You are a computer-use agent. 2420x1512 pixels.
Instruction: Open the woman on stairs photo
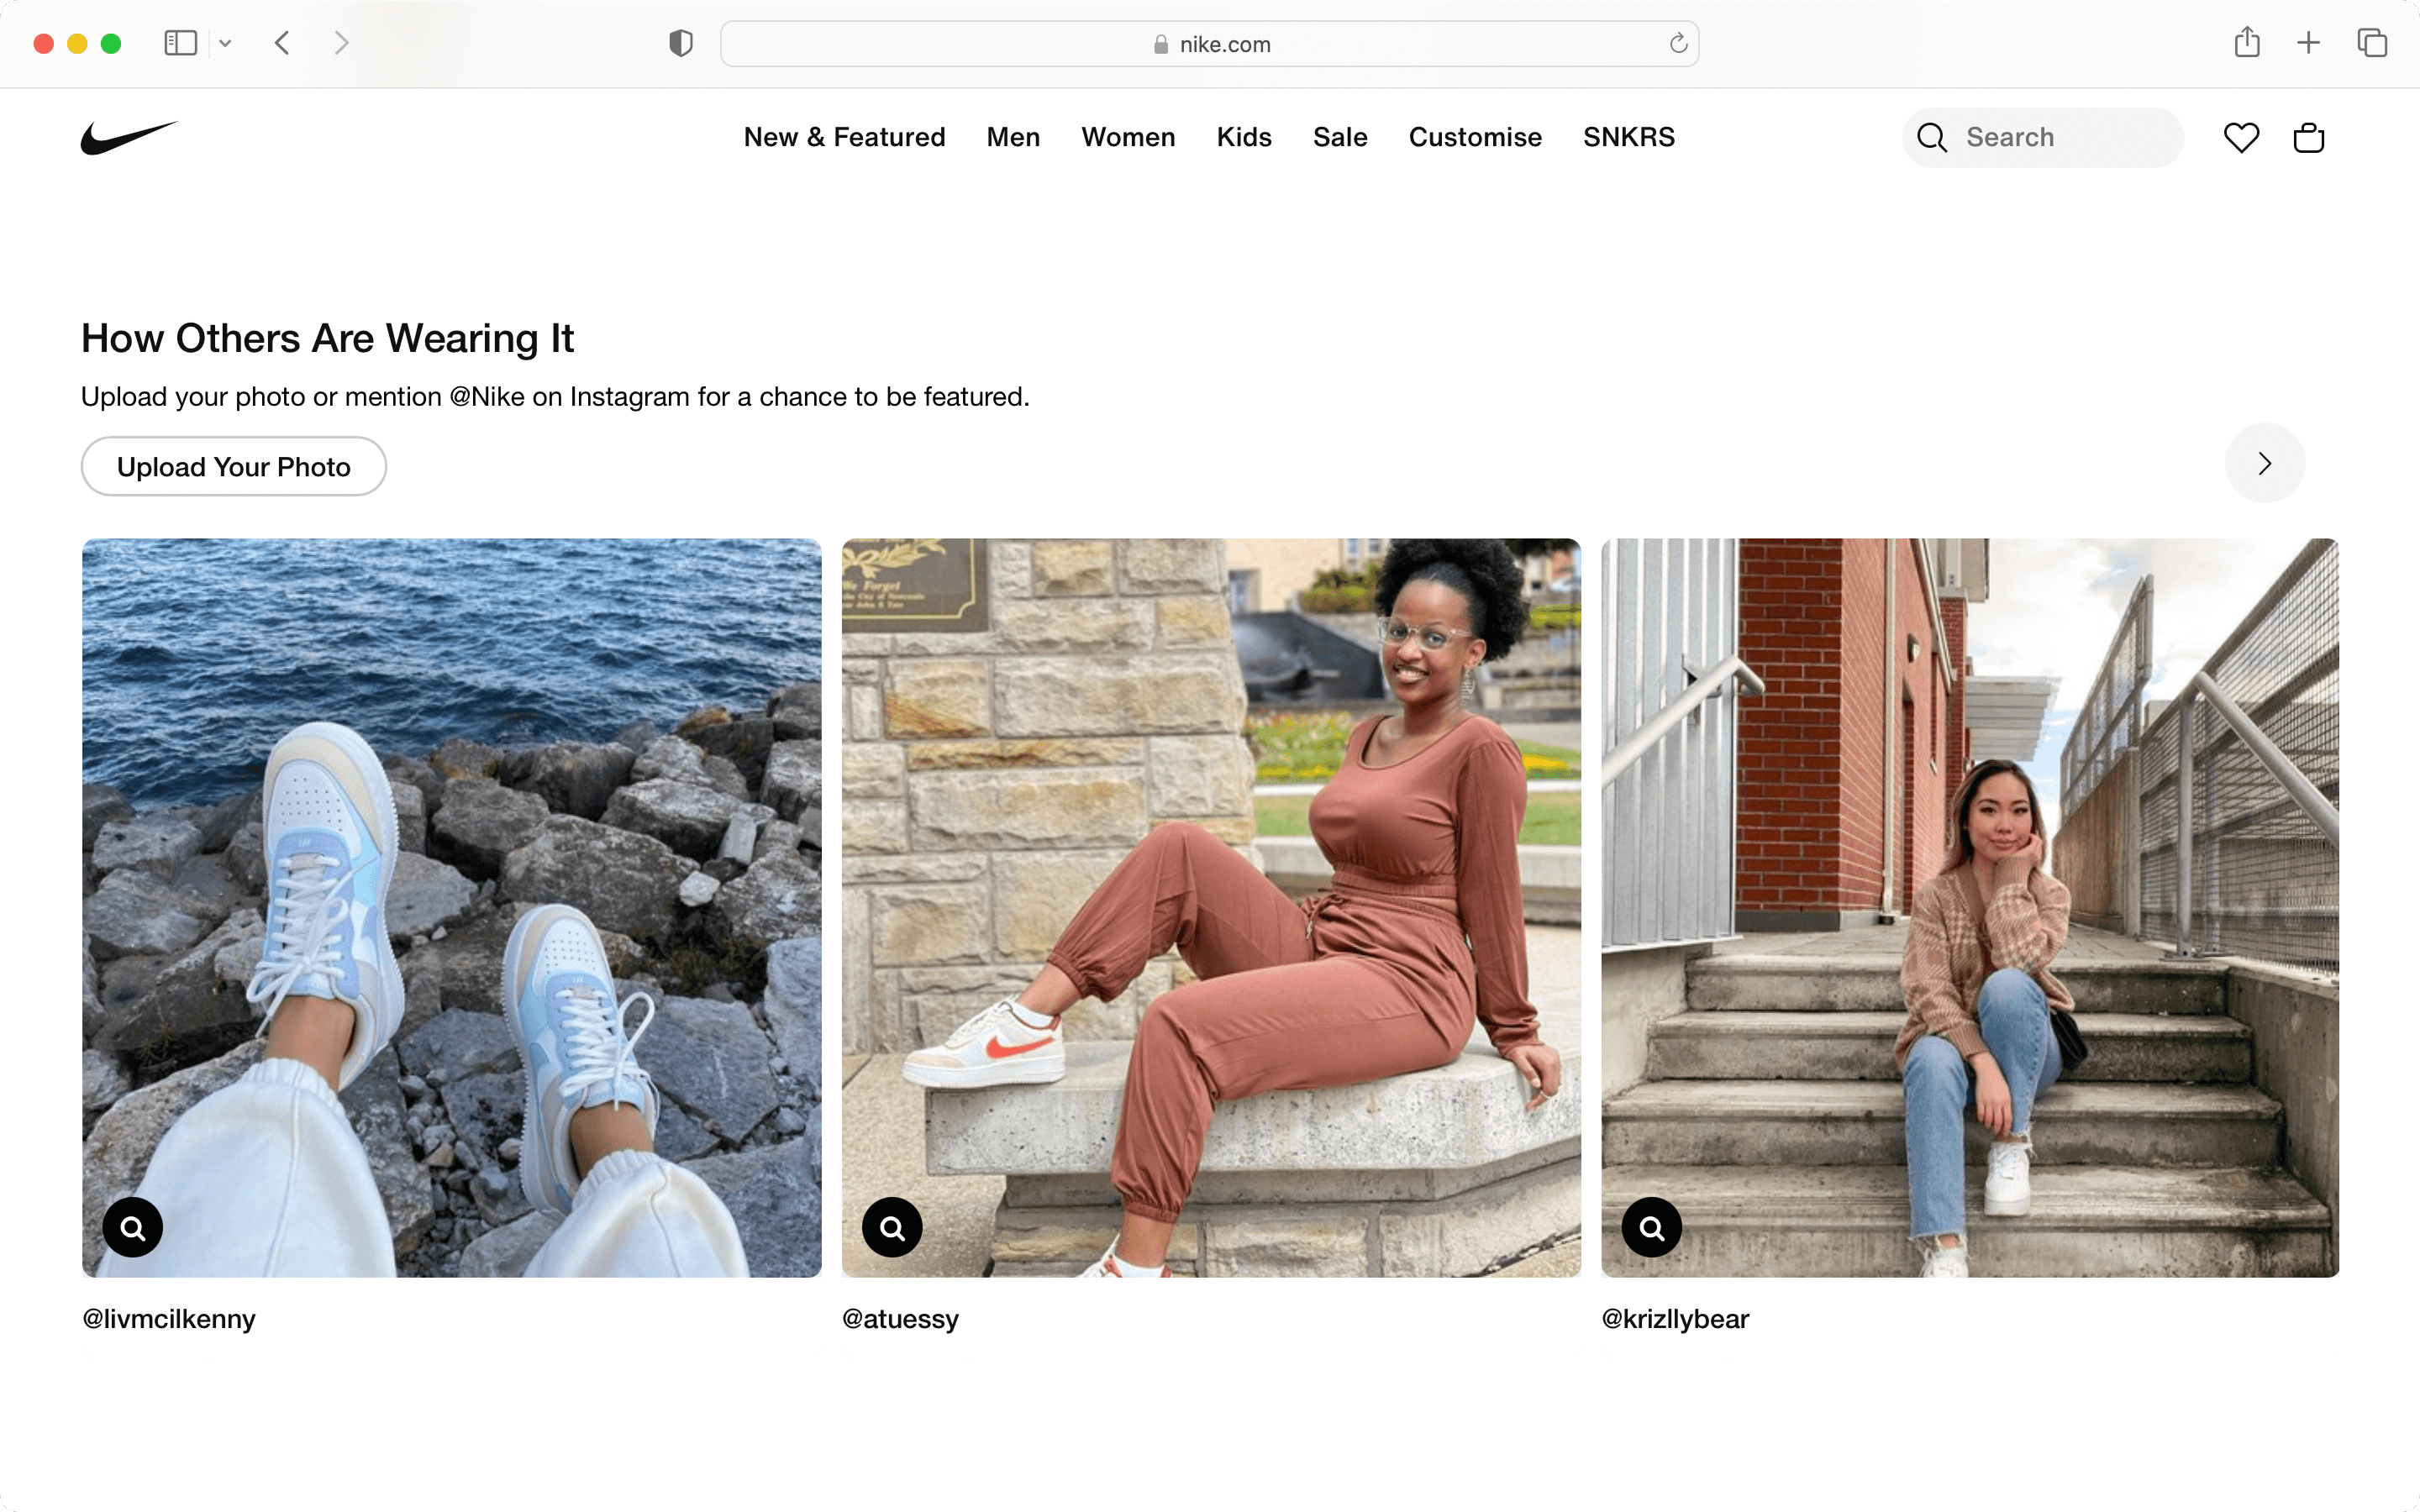1970,907
